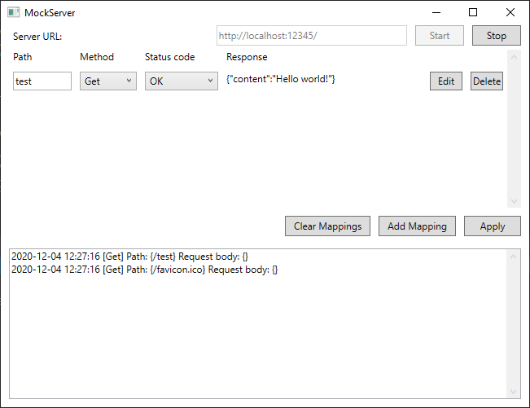530x408 pixels.
Task: Click the mappings list scroll up arrow
Action: point(513,58)
